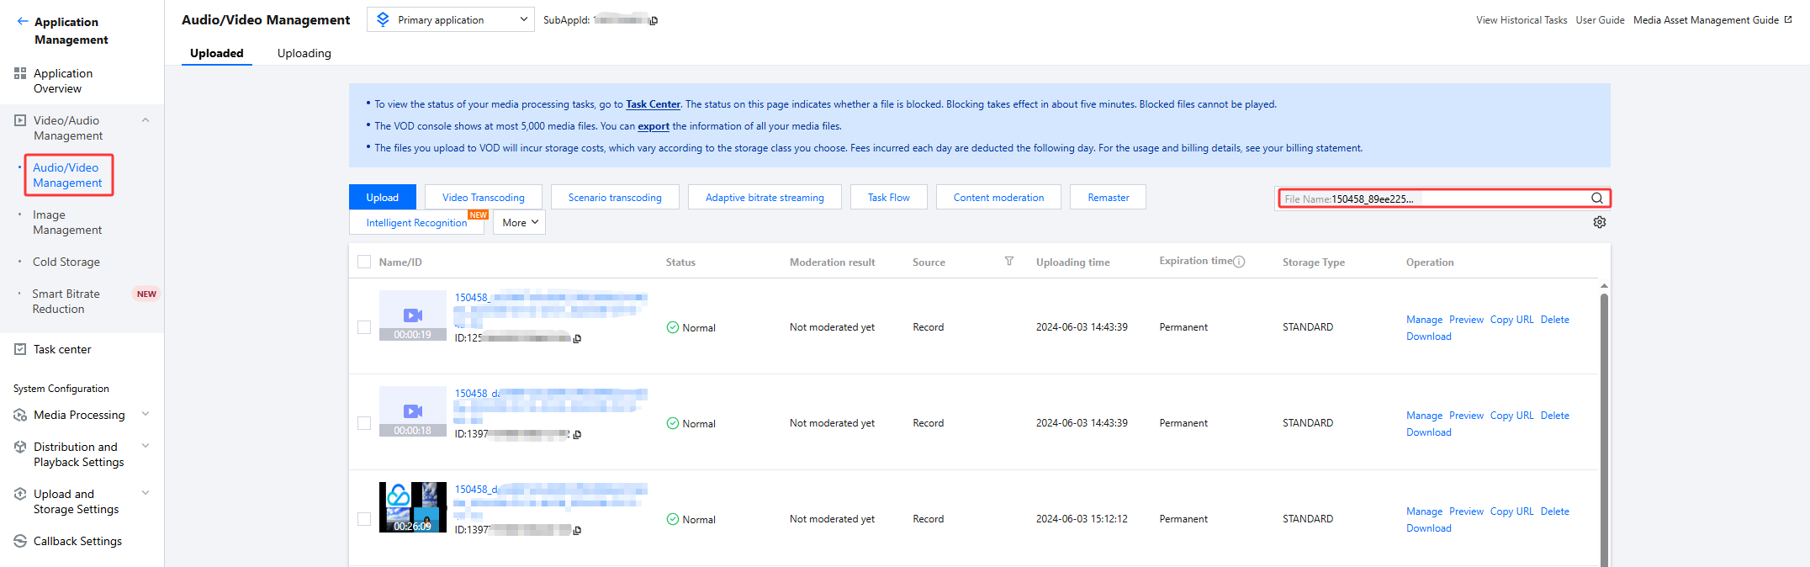This screenshot has height=567, width=1810.
Task: Copy the first video's ID
Action: click(577, 339)
